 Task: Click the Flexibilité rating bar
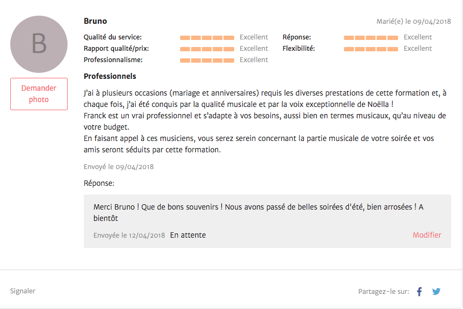click(372, 49)
